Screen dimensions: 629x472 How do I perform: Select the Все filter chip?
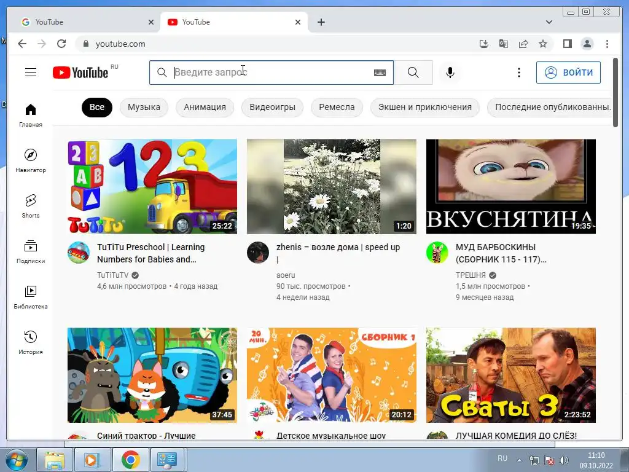pyautogui.click(x=96, y=107)
